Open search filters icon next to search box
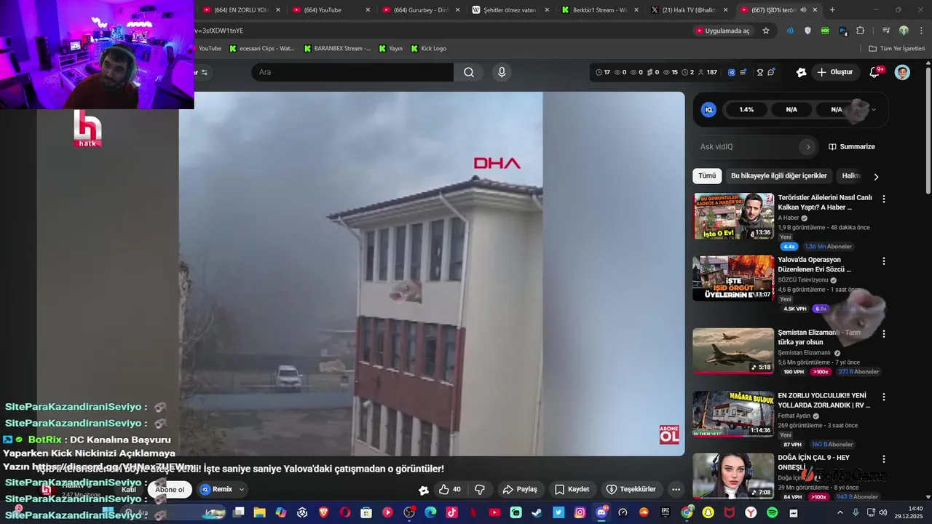This screenshot has width=932, height=524. click(205, 72)
